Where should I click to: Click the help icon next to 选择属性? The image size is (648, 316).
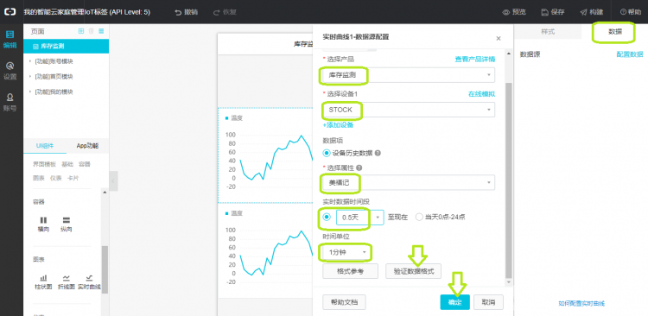click(x=359, y=168)
